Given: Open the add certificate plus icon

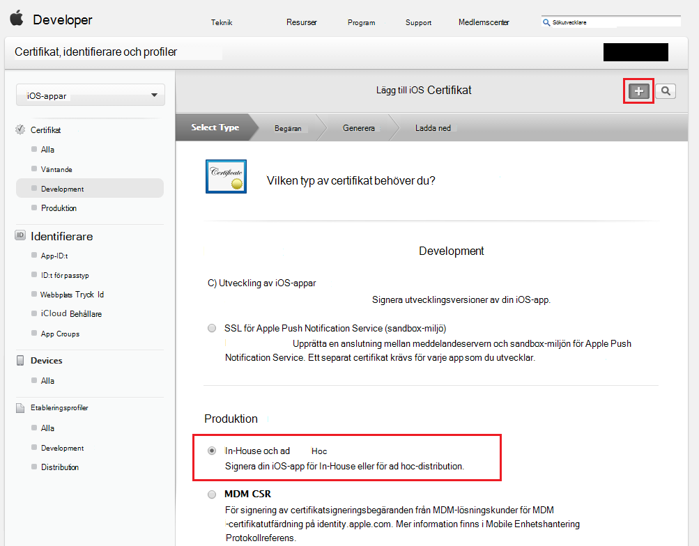Looking at the screenshot, I should click(x=638, y=91).
